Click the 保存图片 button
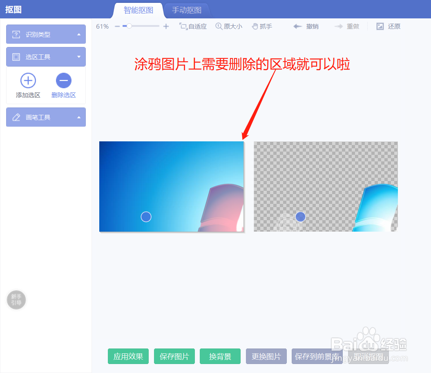Viewport: 431px width, 373px height. tap(174, 357)
